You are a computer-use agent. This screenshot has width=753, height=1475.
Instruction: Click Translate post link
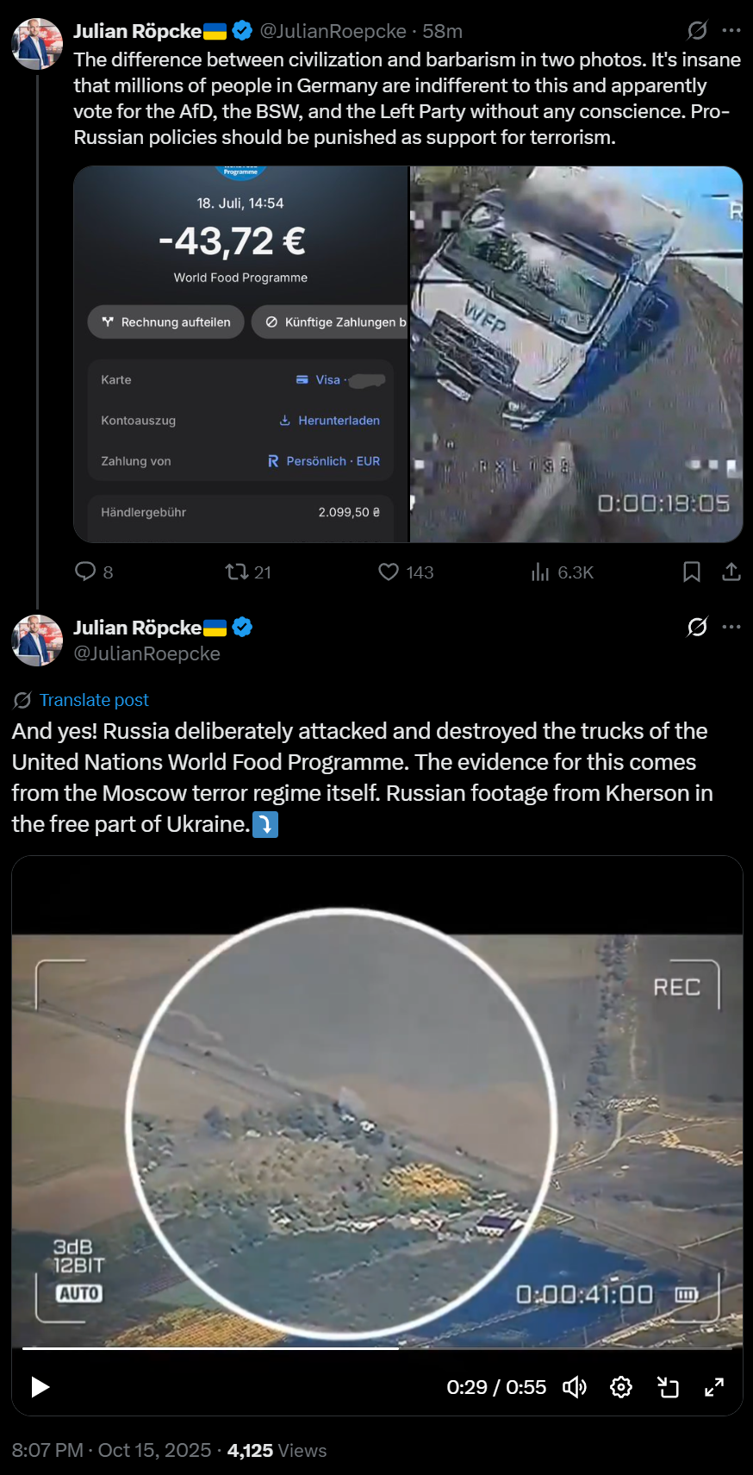point(94,700)
